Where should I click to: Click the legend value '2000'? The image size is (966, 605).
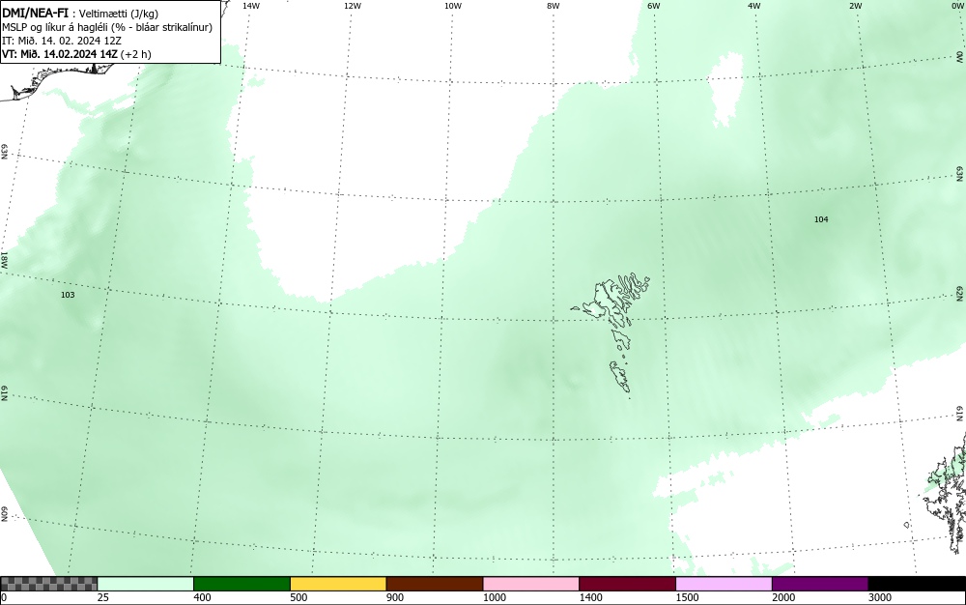click(x=783, y=597)
